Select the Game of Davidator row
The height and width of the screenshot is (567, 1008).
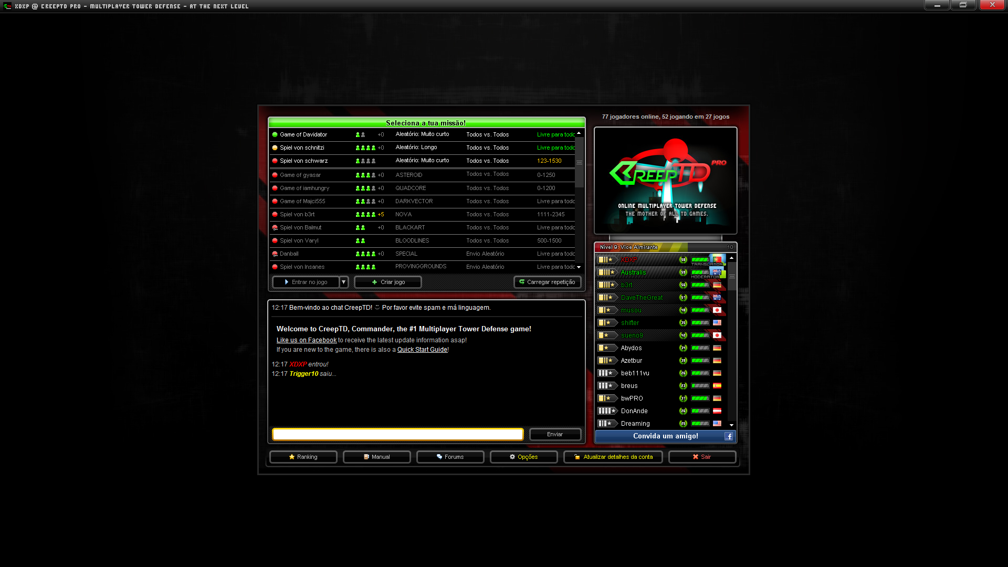(x=423, y=134)
